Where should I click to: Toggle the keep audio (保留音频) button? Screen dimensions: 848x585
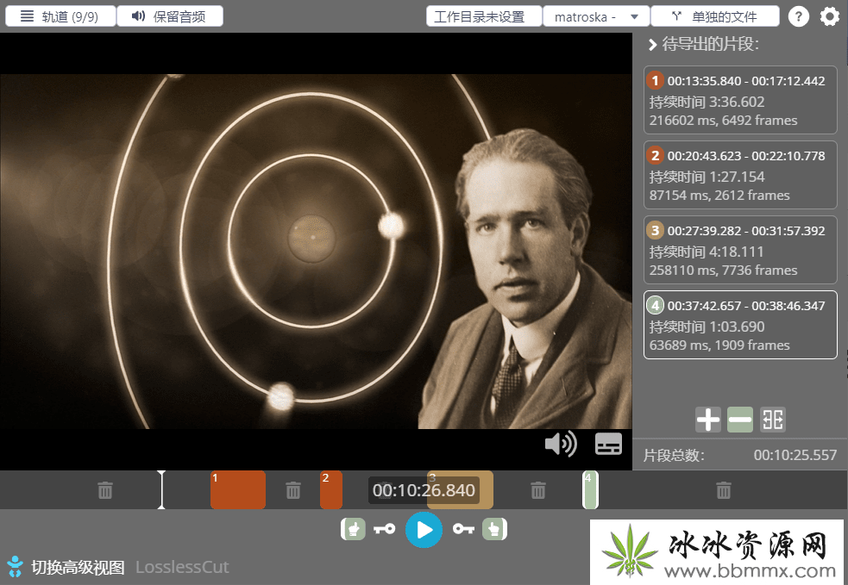click(x=170, y=16)
